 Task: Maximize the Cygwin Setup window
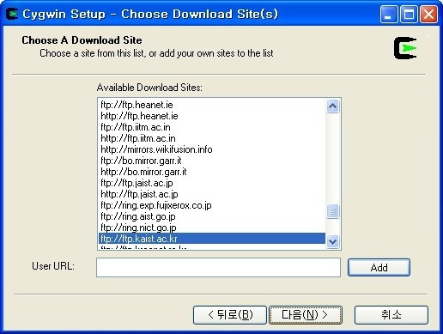click(409, 14)
